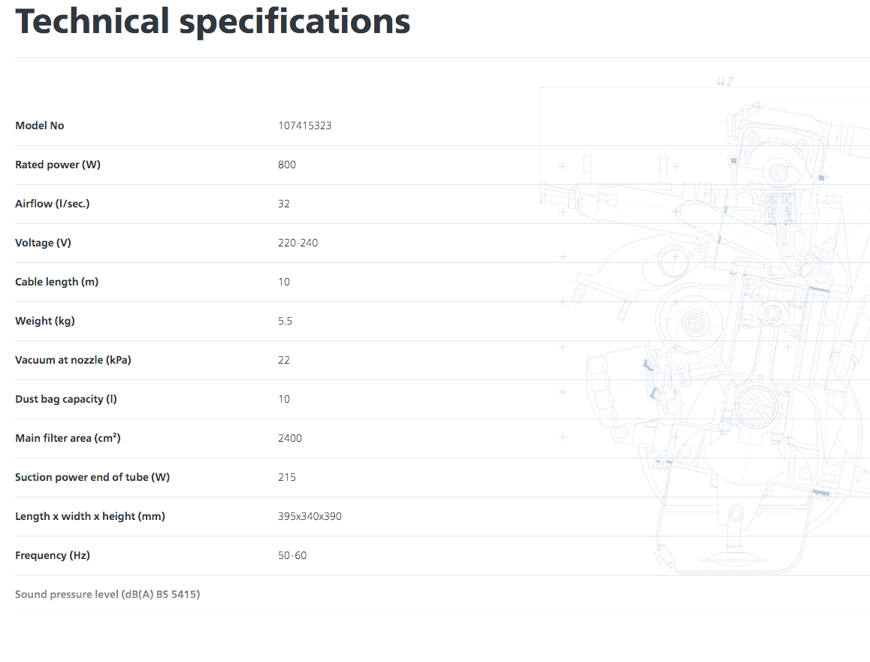870x662 pixels.
Task: Select the Main filter area label
Action: [x=68, y=438]
